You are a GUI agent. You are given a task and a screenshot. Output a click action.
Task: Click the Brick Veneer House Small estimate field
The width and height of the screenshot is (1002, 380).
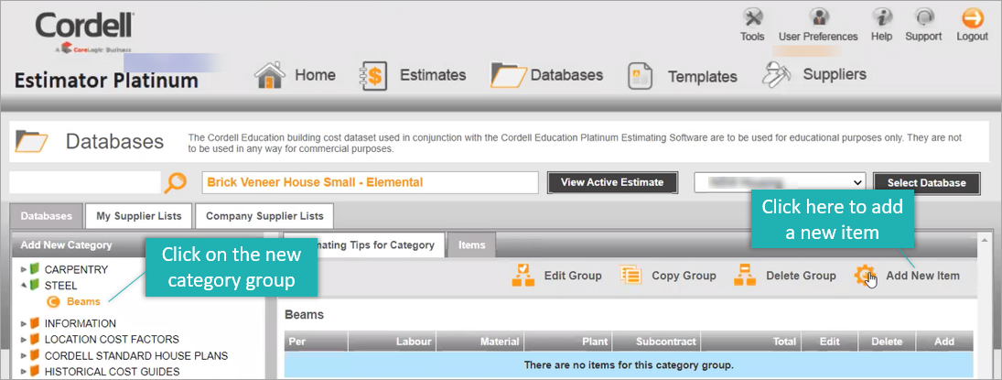pyautogui.click(x=370, y=182)
